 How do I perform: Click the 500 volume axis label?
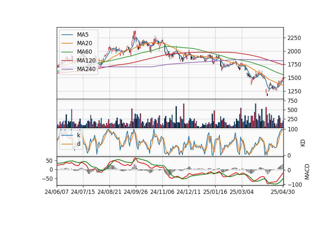pos(292,110)
